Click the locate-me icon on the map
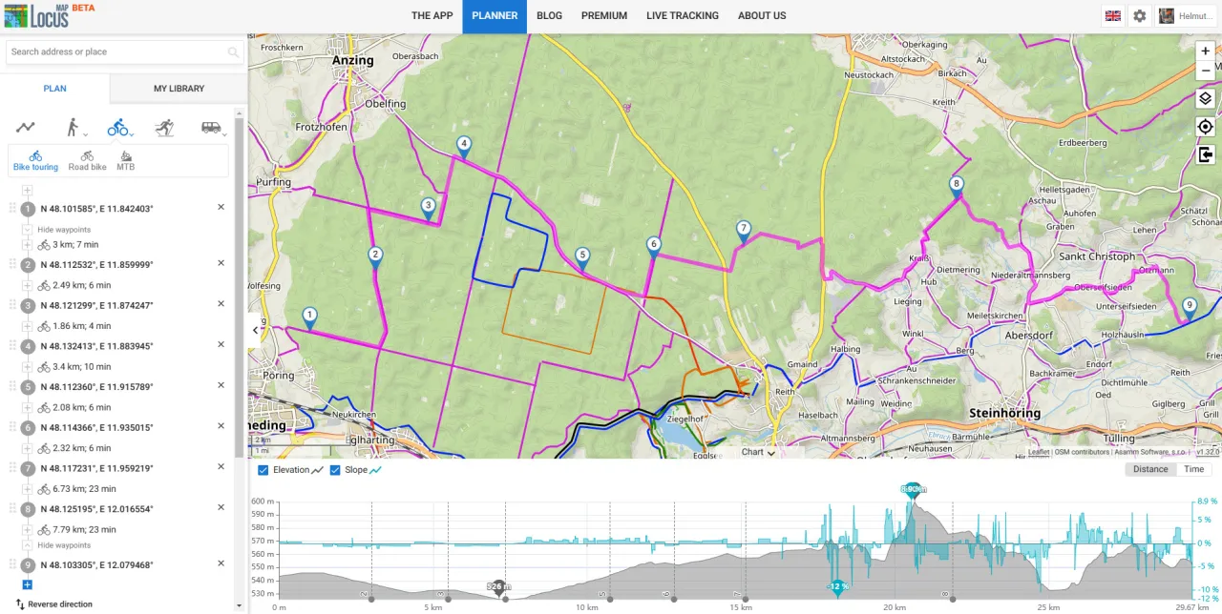The width and height of the screenshot is (1222, 614). pos(1205,126)
